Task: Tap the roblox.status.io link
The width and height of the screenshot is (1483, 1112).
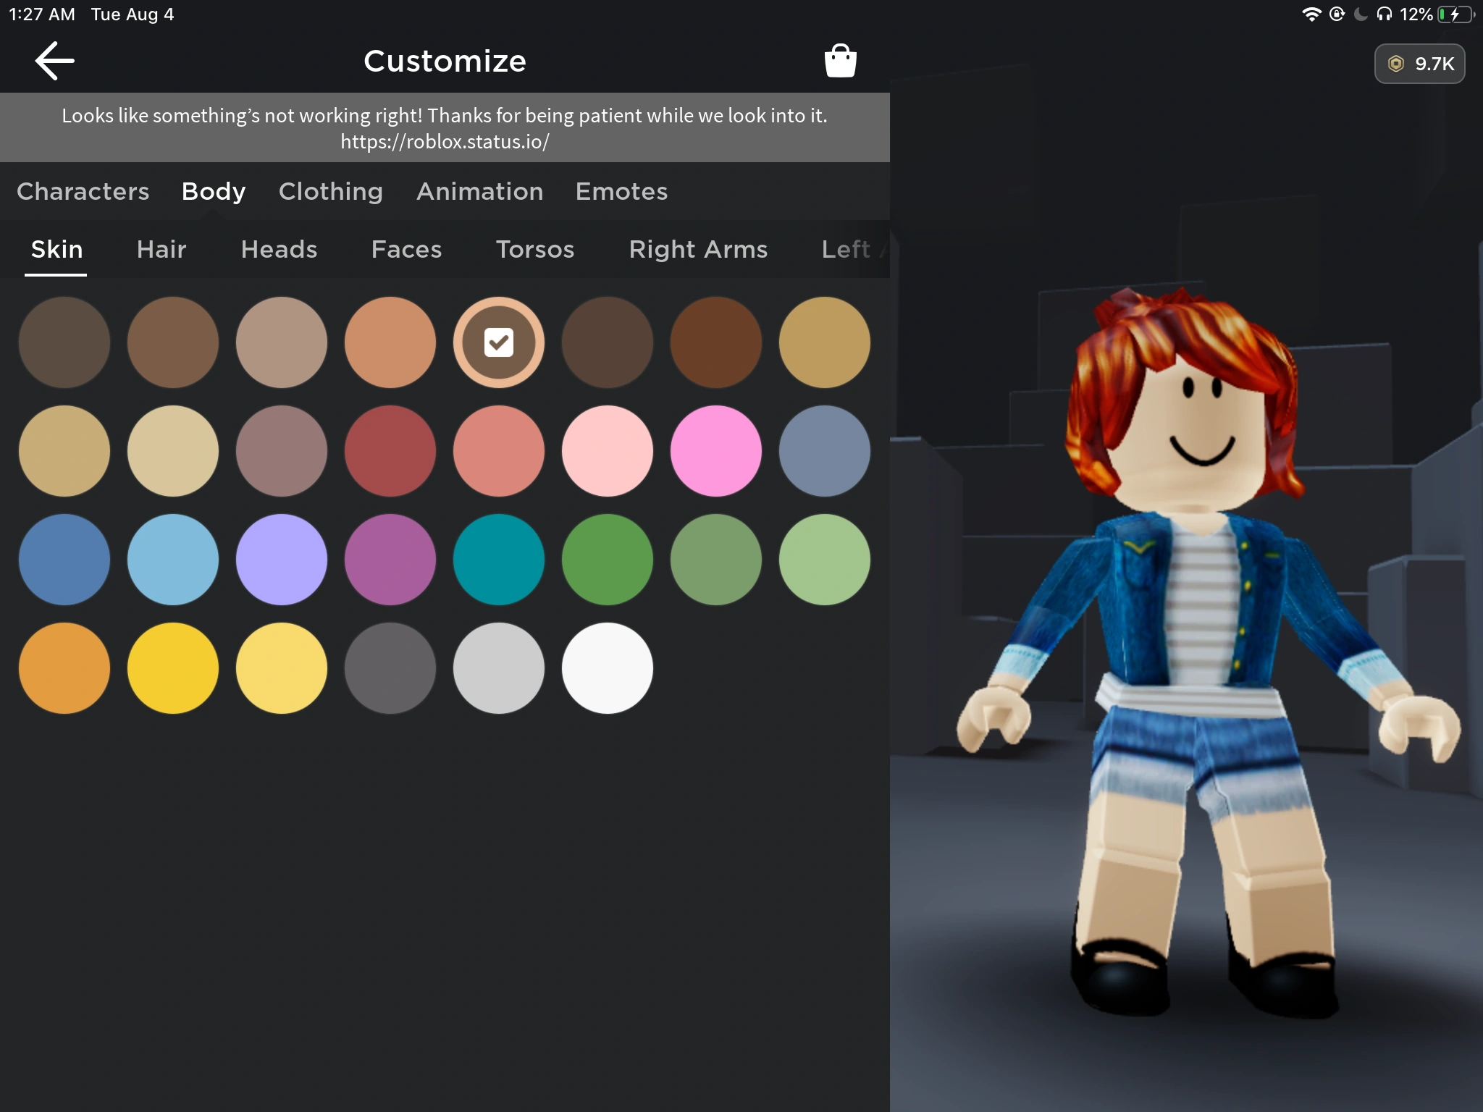Action: (445, 142)
